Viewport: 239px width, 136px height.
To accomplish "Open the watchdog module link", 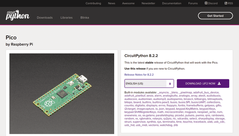I will click(x=166, y=125).
